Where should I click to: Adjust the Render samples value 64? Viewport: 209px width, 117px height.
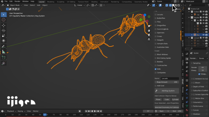click(203, 67)
